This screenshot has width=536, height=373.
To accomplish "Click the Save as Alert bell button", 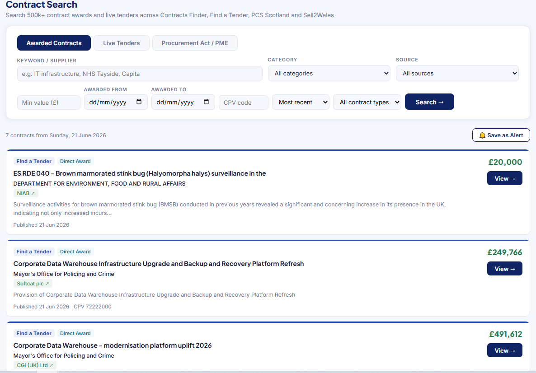I will pos(501,135).
